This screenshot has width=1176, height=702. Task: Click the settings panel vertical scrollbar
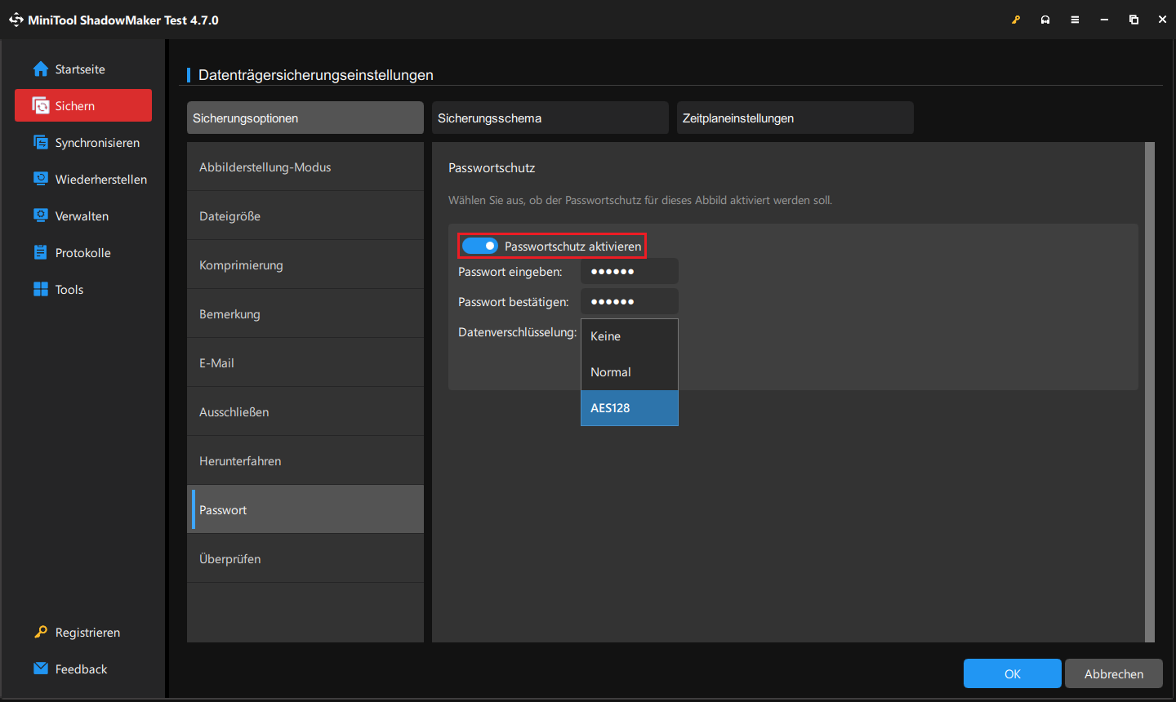(x=1150, y=392)
